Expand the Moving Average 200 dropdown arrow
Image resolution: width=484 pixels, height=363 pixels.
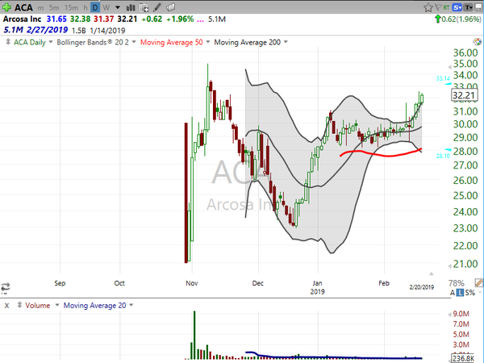pos(286,42)
